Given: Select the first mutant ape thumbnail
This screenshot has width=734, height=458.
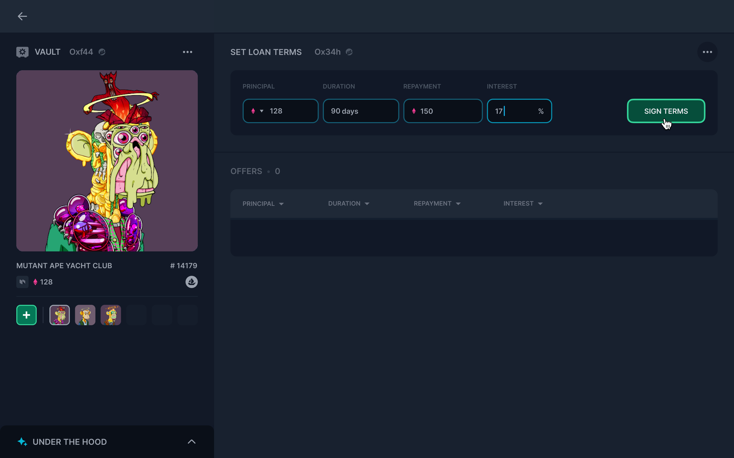Looking at the screenshot, I should [x=59, y=315].
